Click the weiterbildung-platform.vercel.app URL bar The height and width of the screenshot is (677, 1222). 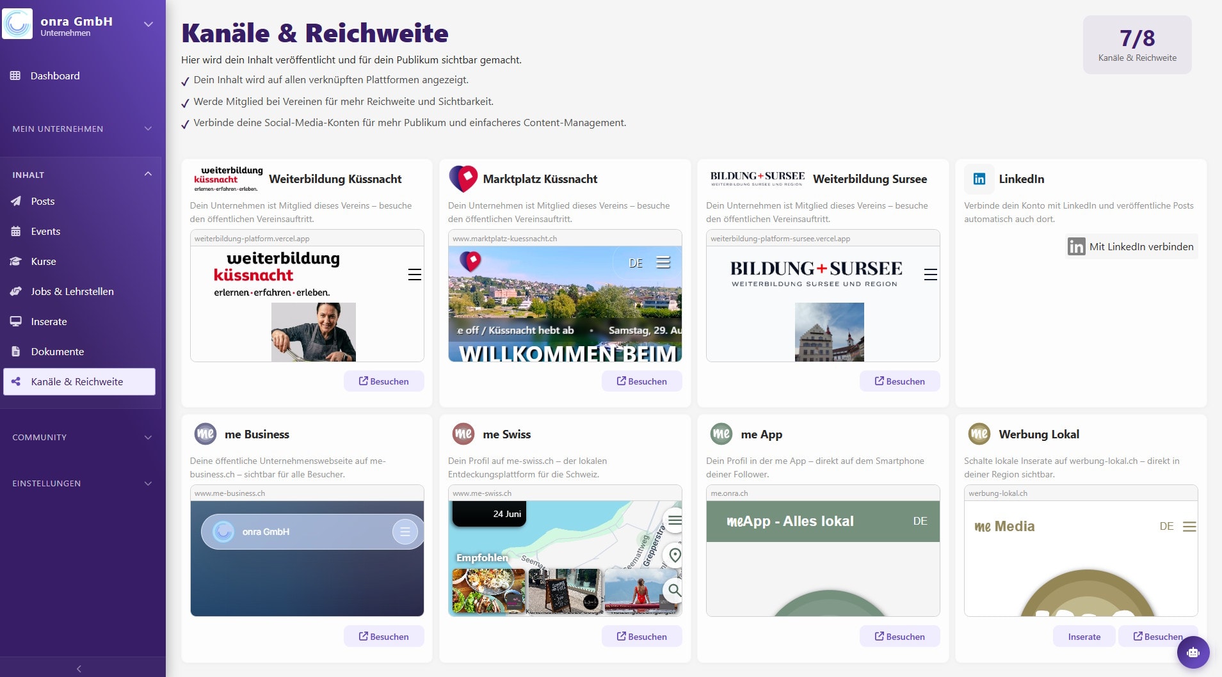click(307, 238)
